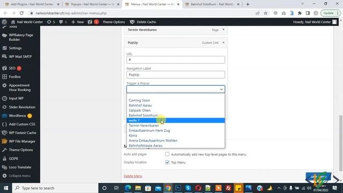Image resolution: width=343 pixels, height=193 pixels.
Task: Click the taskbar search box
Action: pyautogui.click(x=55, y=188)
